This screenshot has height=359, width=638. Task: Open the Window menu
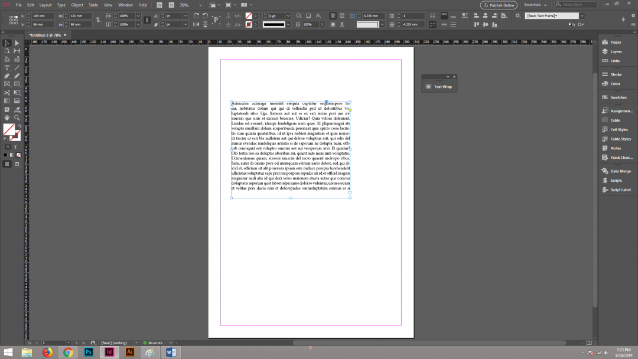point(125,5)
